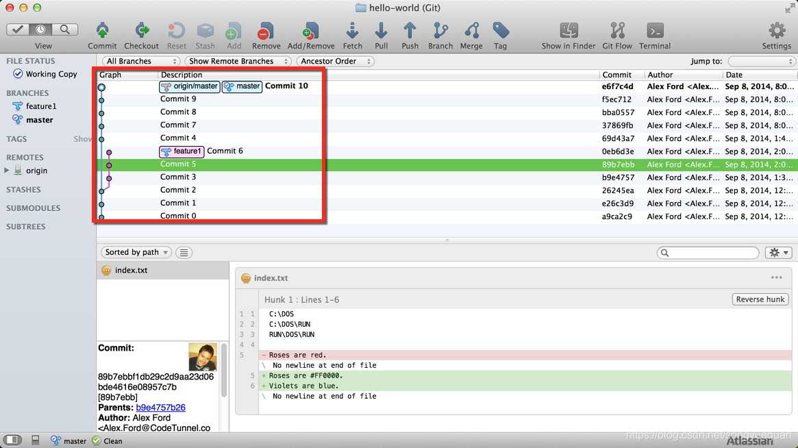The height and width of the screenshot is (448, 798).
Task: Click the Remove toolbar icon
Action: (266, 31)
